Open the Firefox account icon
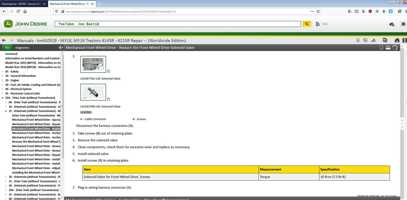Image resolution: width=407 pixels, height=200 pixels. [x=363, y=11]
